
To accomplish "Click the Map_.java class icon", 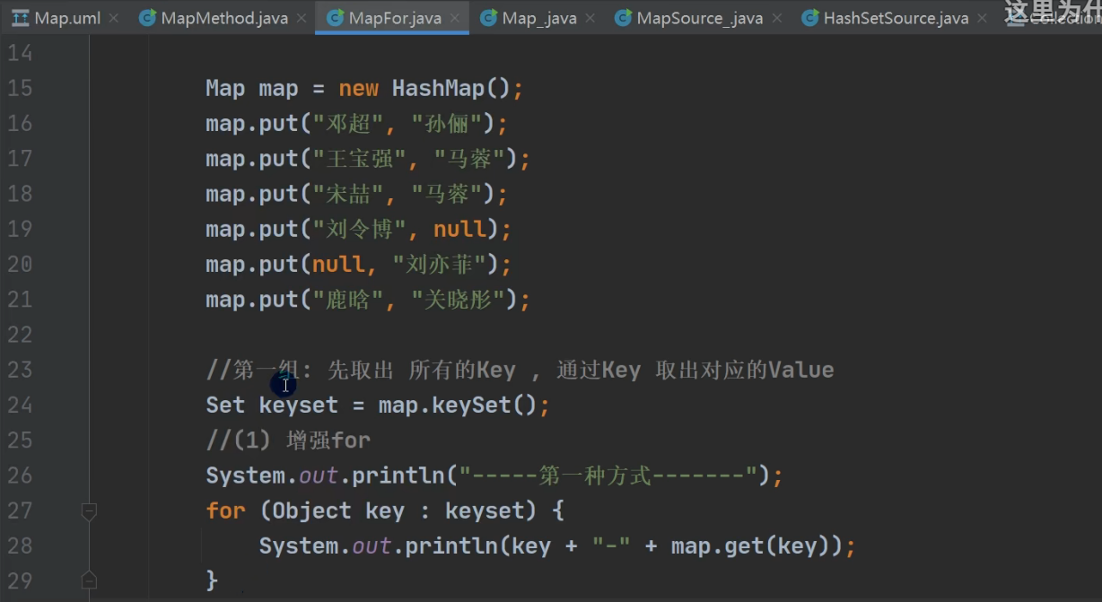I will coord(488,18).
